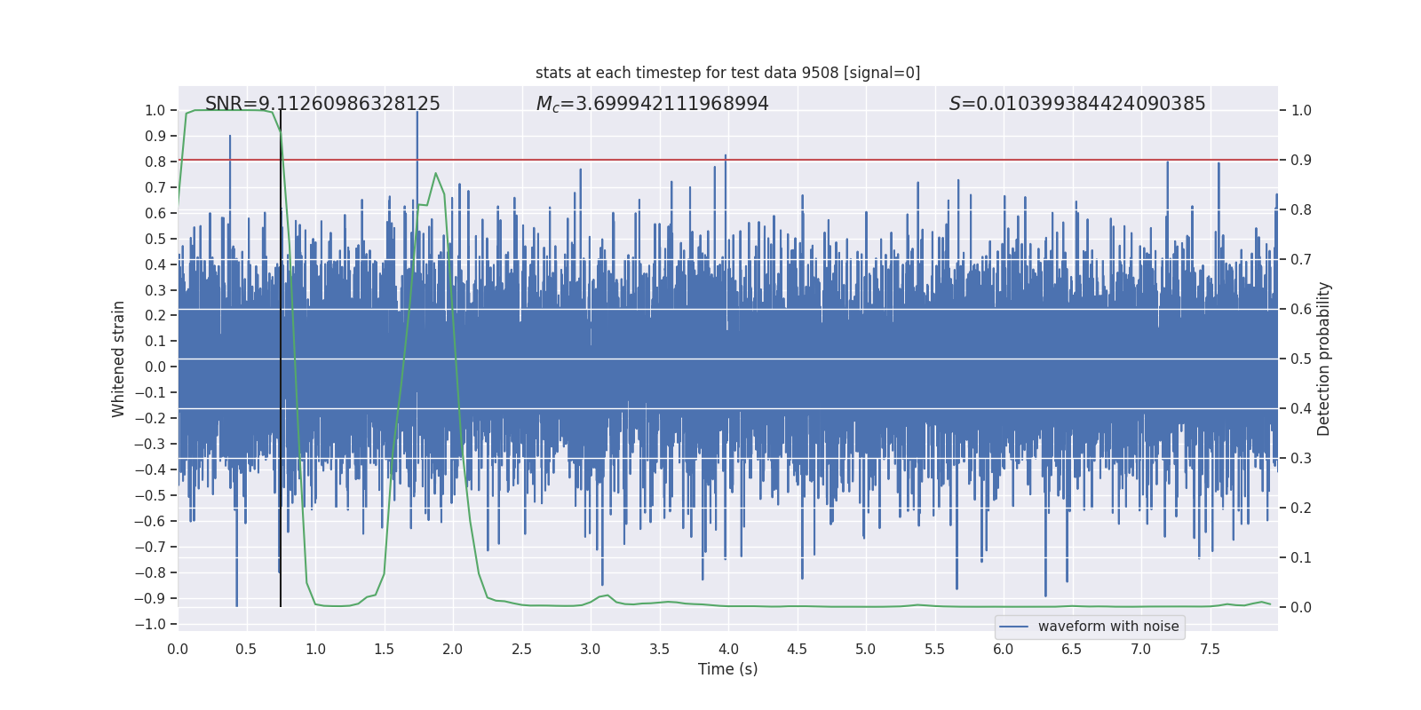The height and width of the screenshot is (710, 1421).
Task: Click the 0.0 tick on time axis
Action: 178,650
